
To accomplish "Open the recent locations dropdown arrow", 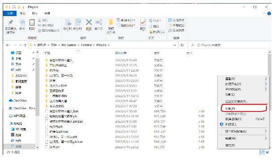I will [x=21, y=45].
